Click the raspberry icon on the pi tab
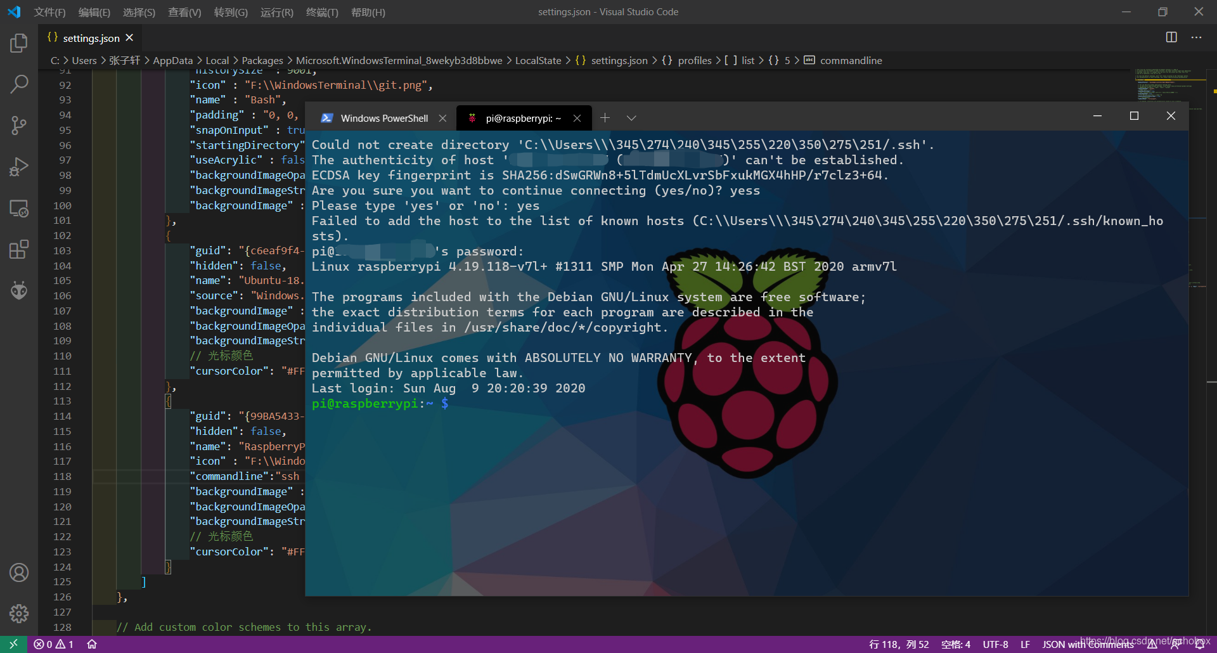1217x653 pixels. [472, 118]
